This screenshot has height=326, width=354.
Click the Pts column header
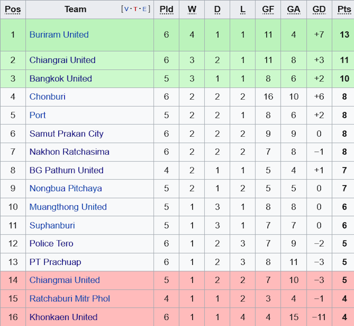click(x=344, y=9)
